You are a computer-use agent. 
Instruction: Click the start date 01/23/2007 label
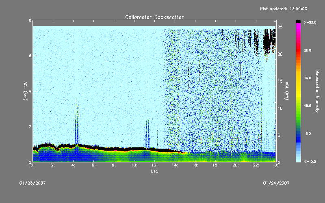point(32,183)
